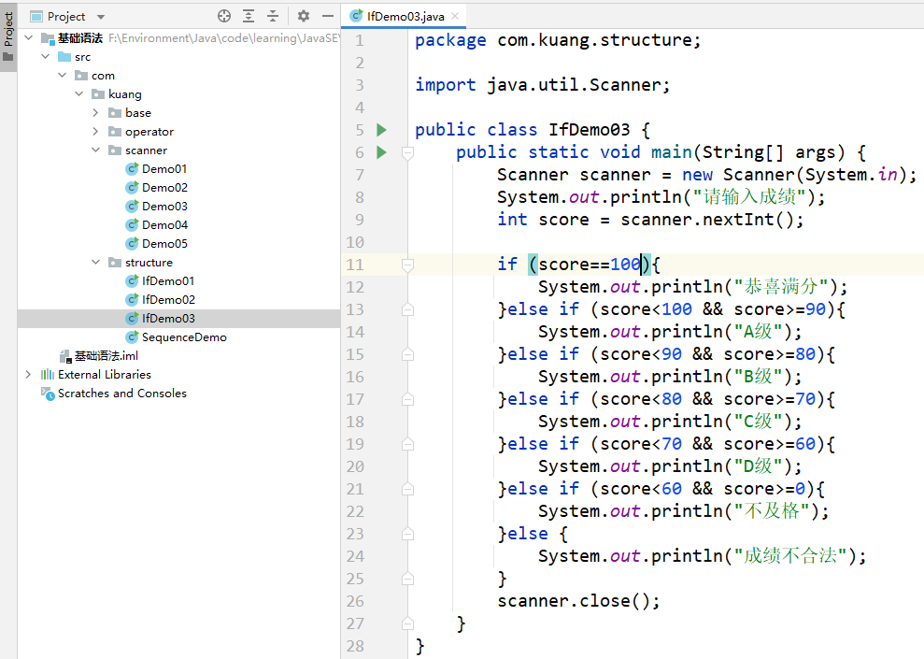Viewport: 924px width, 659px height.
Task: Open Demo05 class file
Action: pos(164,243)
